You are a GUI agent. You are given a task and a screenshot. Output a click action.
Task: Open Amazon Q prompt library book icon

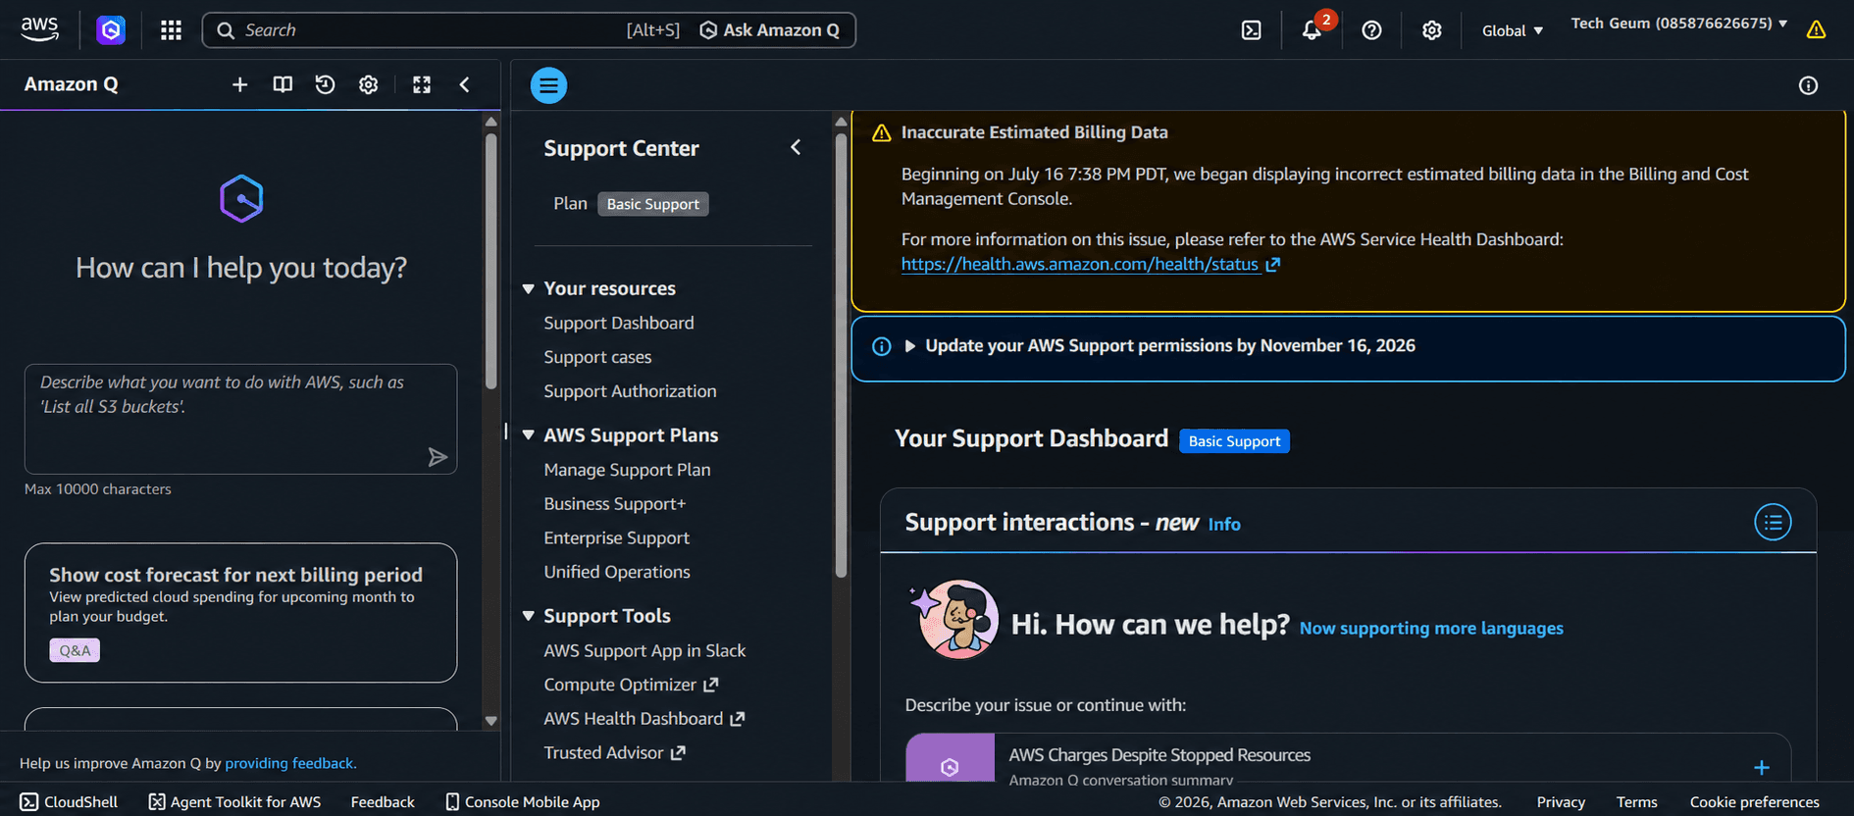[x=283, y=84]
